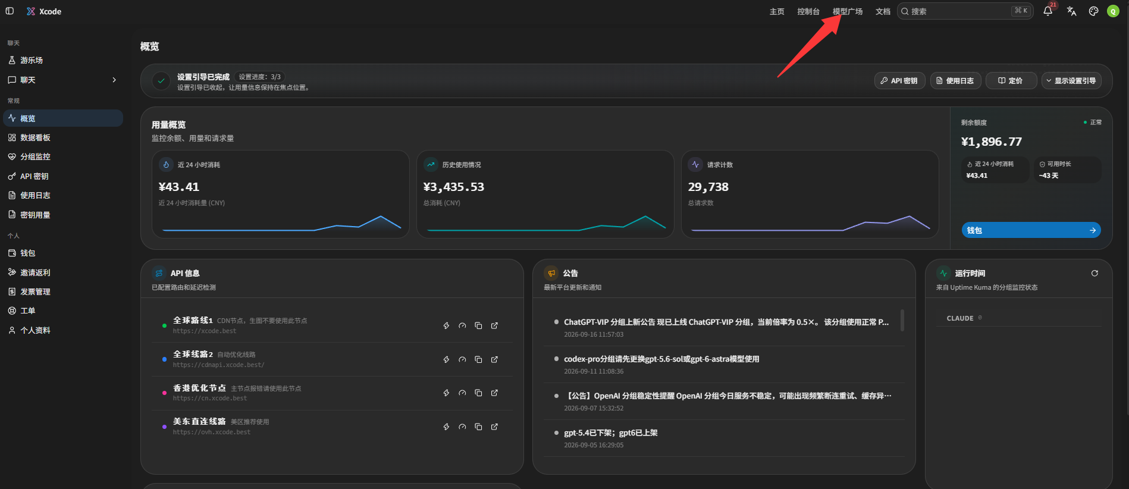Click the https://cdnapi.xcode.best/ URL text
1129x489 pixels.
(x=219, y=365)
